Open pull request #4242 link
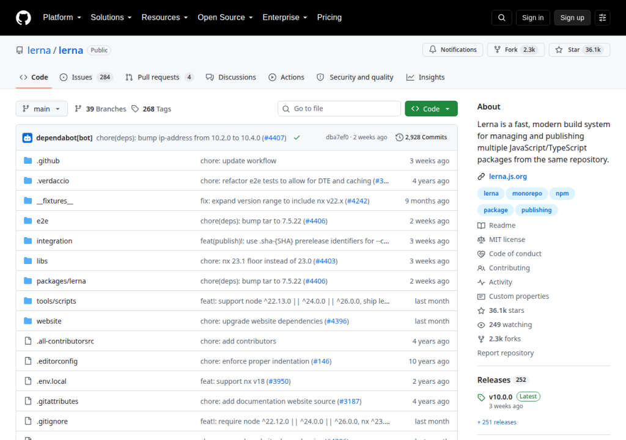 [357, 201]
